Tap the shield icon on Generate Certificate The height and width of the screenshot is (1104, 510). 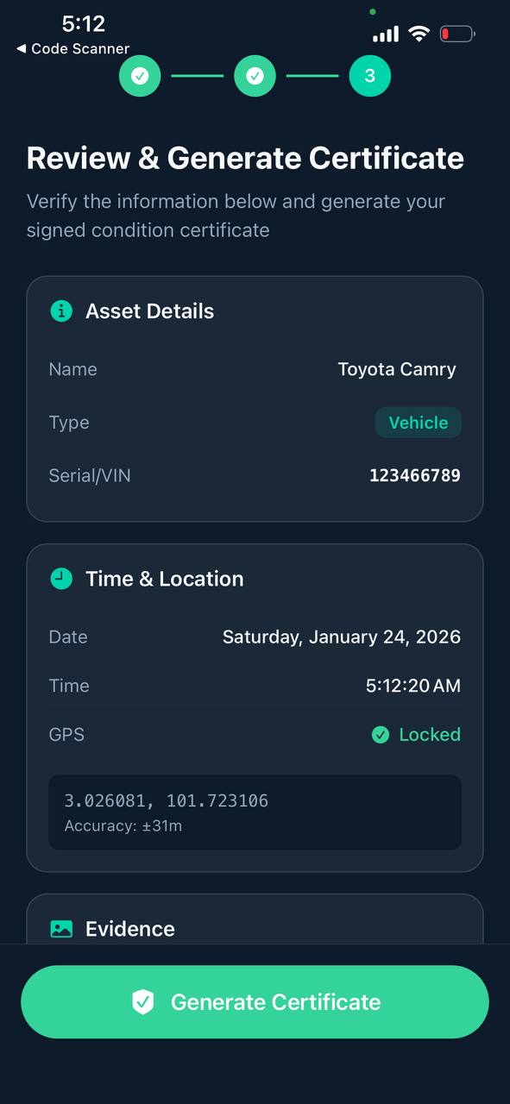tap(143, 1001)
